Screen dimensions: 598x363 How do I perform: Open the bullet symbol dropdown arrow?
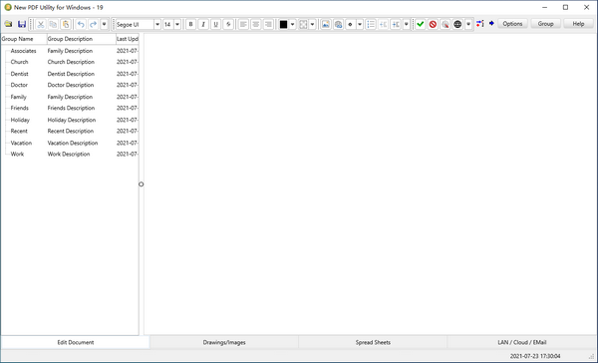[360, 24]
